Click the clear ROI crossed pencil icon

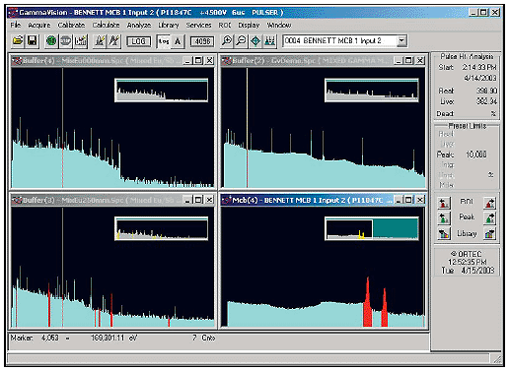(113, 41)
